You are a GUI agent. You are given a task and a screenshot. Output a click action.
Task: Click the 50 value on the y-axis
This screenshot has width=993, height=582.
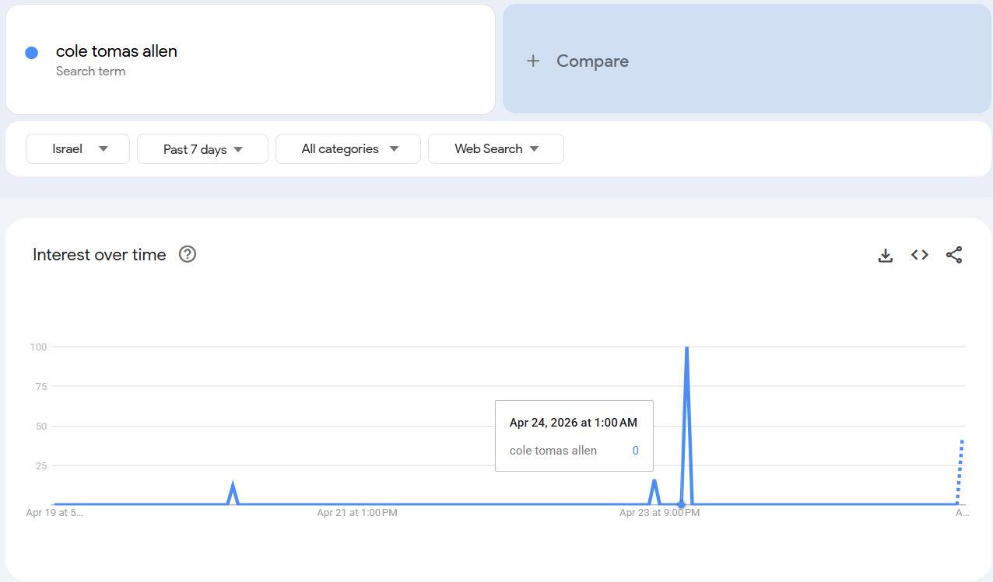(40, 426)
